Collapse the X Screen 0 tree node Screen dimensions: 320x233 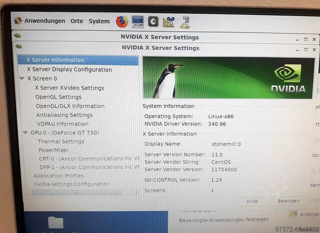click(x=21, y=78)
